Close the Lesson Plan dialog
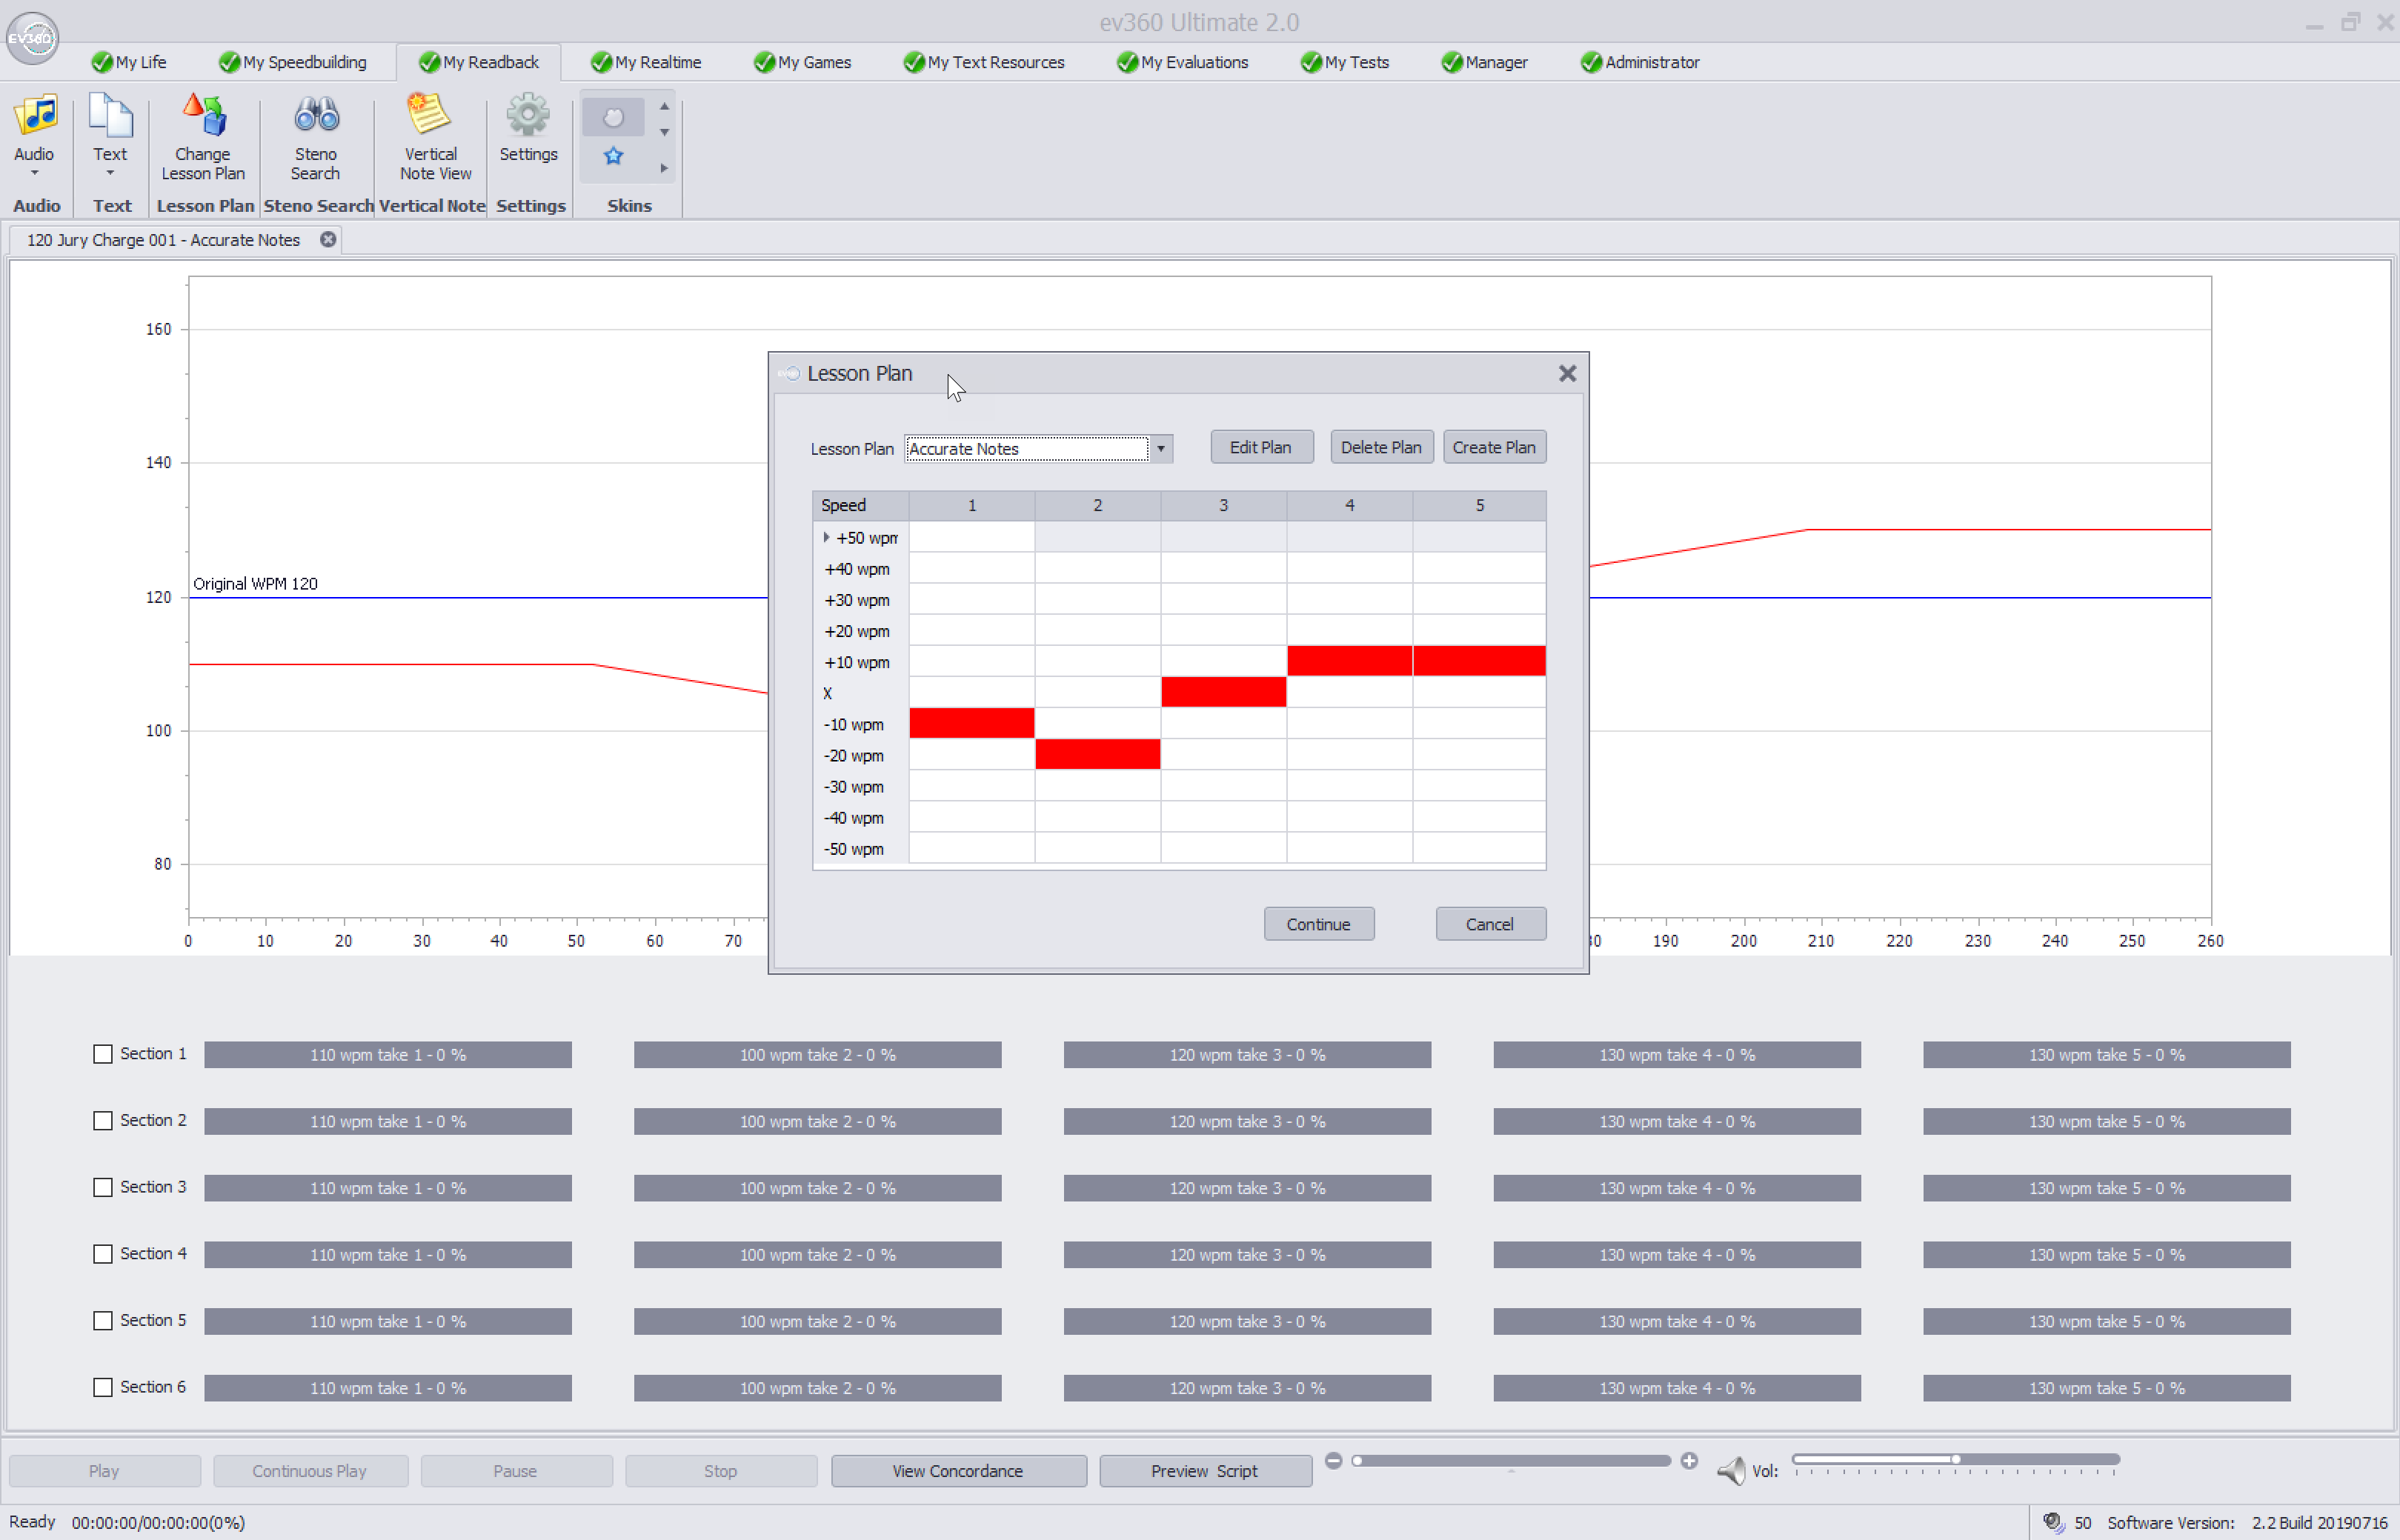The image size is (2400, 1540). click(1567, 373)
